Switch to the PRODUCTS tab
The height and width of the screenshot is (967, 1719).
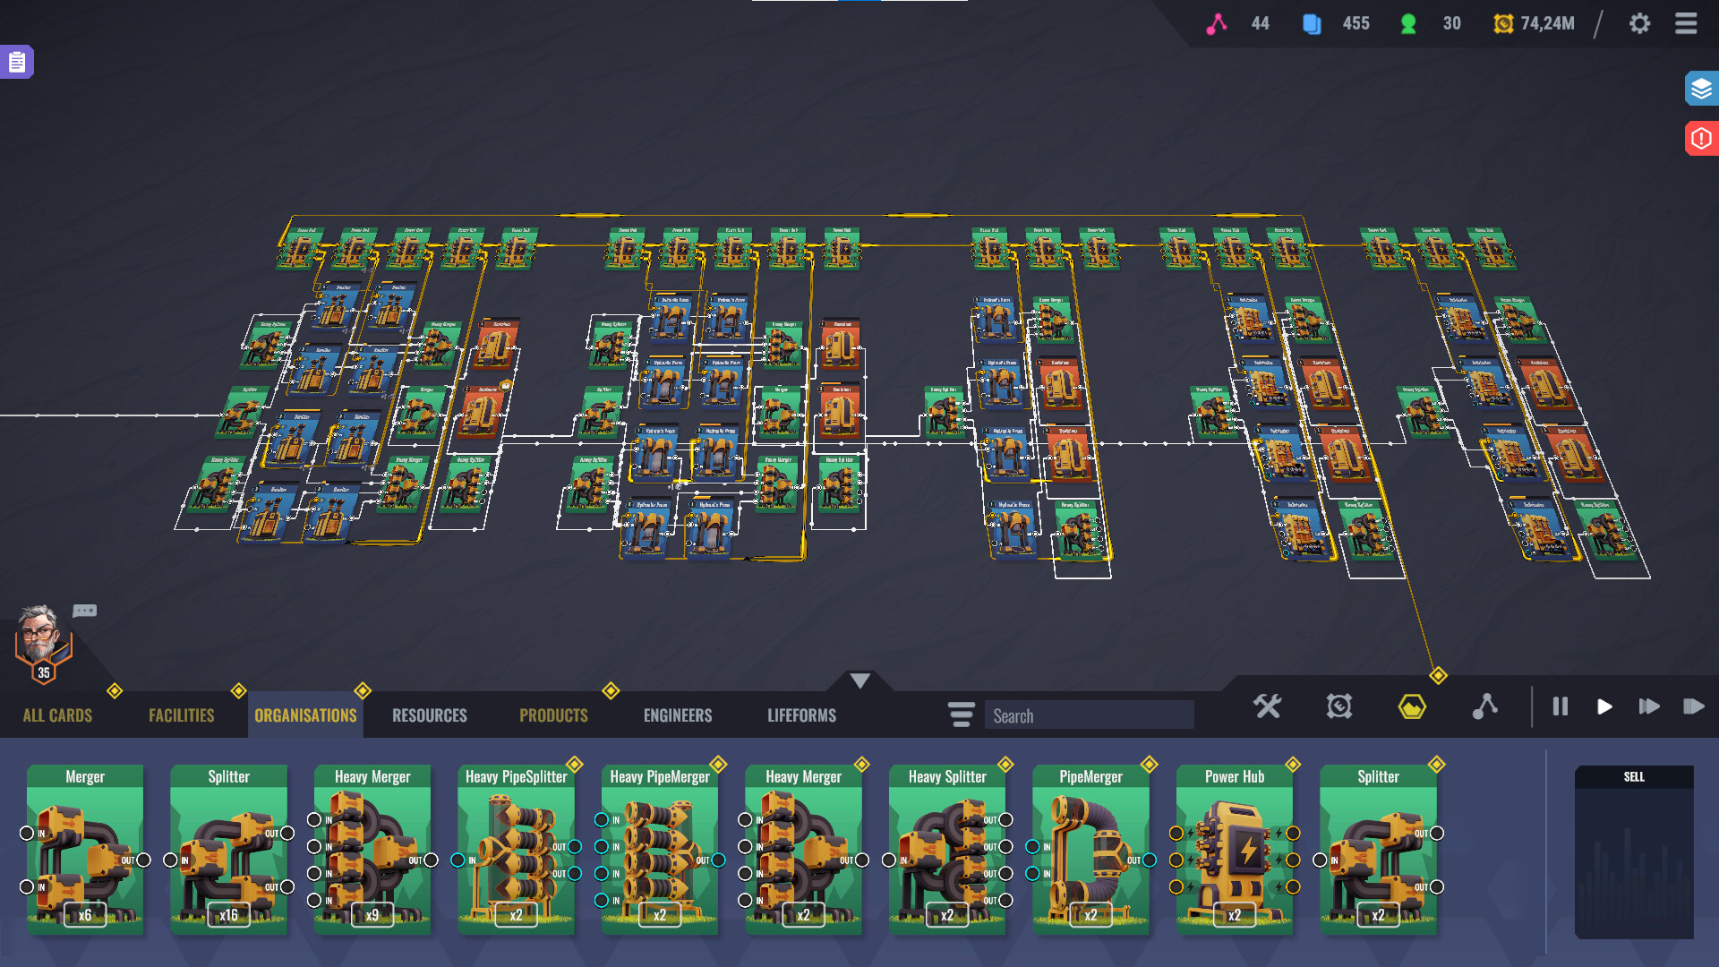tap(552, 715)
